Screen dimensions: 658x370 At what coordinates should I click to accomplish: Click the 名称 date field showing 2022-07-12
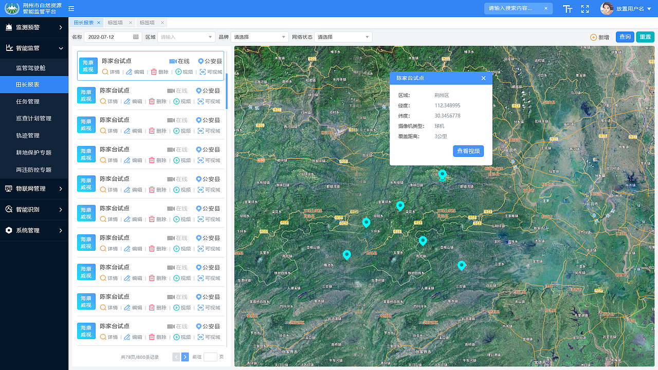[113, 37]
